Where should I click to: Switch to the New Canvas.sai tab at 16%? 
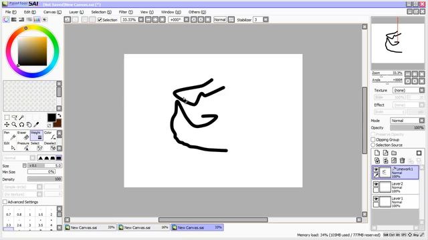coord(144,227)
